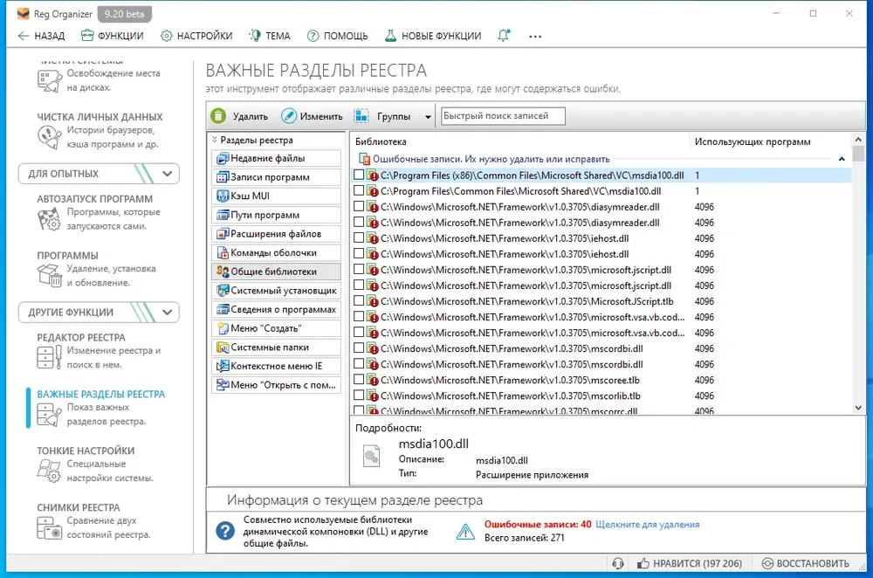Viewport: 873px width, 578px height.
Task: Check the first diasymreader.dll row checkbox
Action: coord(359,206)
